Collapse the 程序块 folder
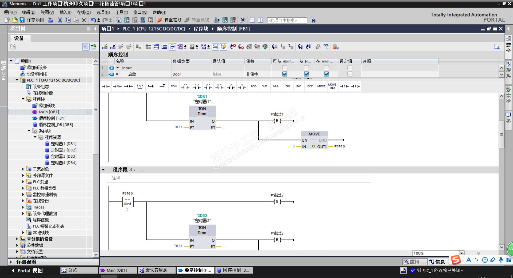Viewport: 513px width, 278px height. pyautogui.click(x=23, y=99)
